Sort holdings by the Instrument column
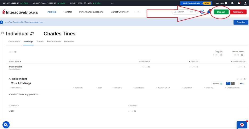This screenshot has width=249, height=129. click(16, 88)
